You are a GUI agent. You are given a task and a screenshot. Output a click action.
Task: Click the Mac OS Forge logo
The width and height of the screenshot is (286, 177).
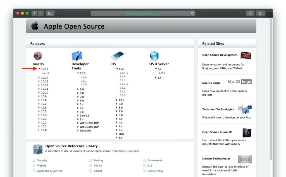tap(240, 82)
